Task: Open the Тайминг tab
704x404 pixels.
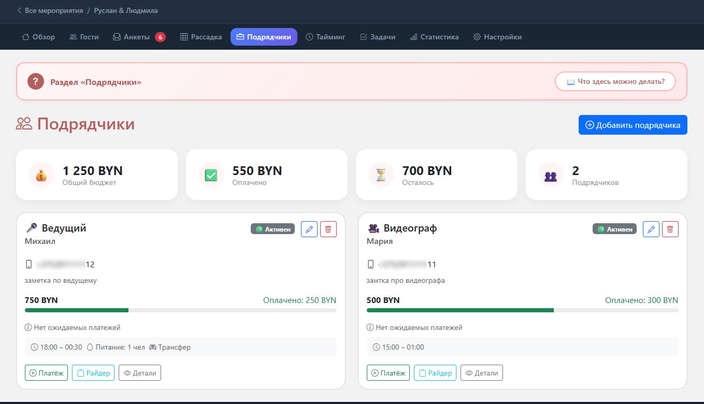Action: click(x=325, y=37)
